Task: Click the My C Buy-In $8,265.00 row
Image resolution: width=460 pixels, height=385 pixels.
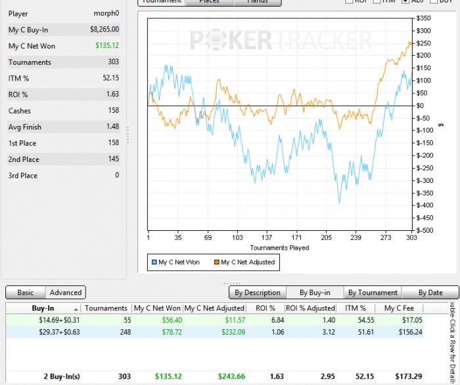Action: click(64, 30)
